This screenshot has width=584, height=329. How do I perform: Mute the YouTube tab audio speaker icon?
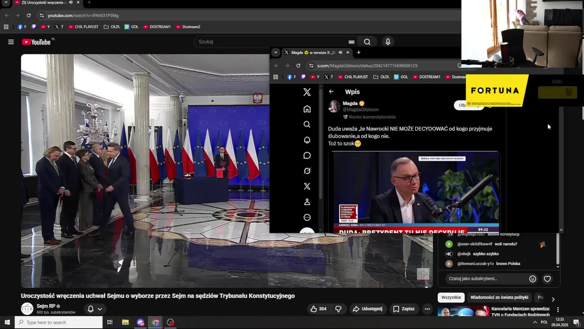(x=70, y=3)
